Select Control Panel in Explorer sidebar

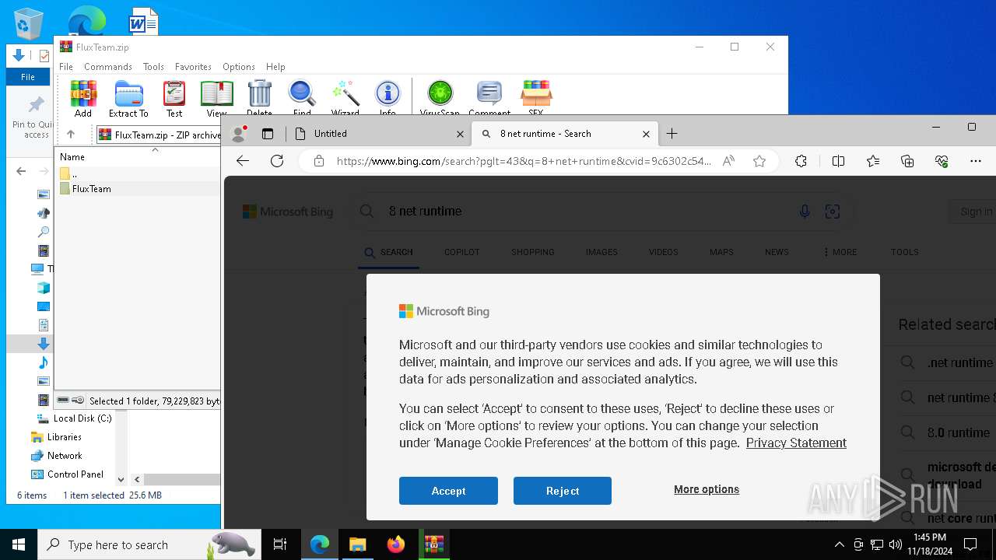[x=75, y=474]
